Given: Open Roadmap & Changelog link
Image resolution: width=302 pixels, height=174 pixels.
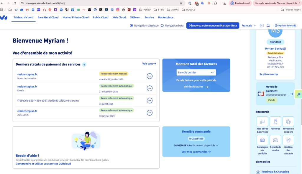Looking at the screenshot, I should click(x=275, y=172).
